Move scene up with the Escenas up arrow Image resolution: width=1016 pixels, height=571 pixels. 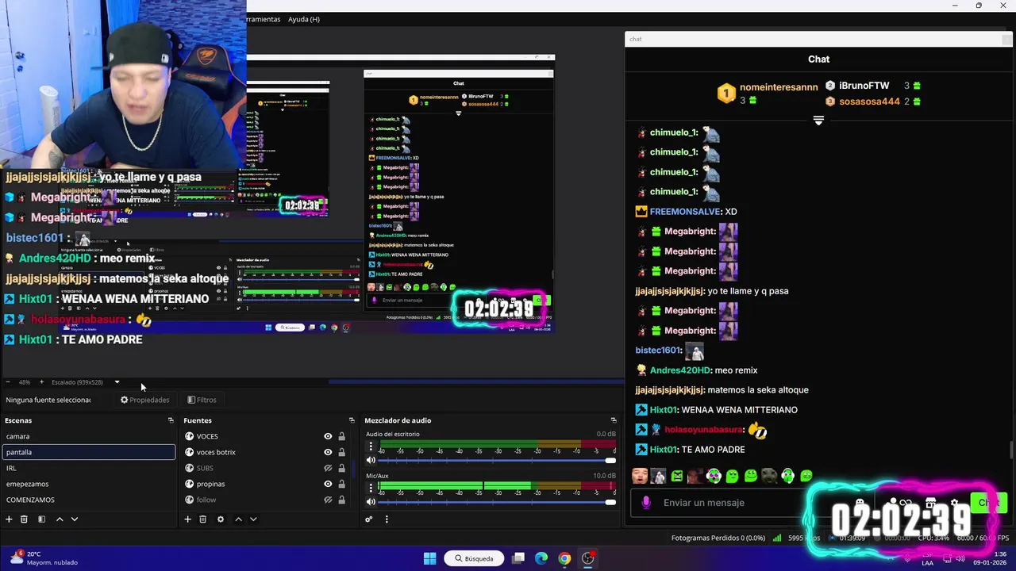[x=59, y=519]
